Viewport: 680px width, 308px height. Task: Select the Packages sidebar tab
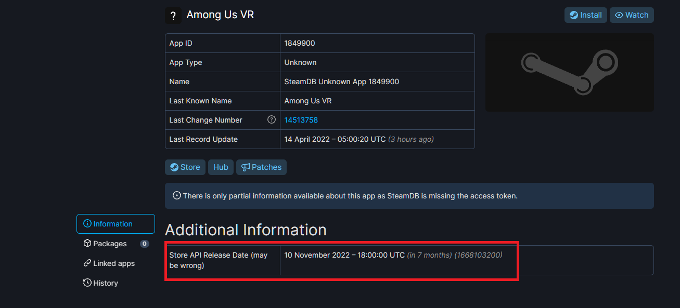[116, 244]
